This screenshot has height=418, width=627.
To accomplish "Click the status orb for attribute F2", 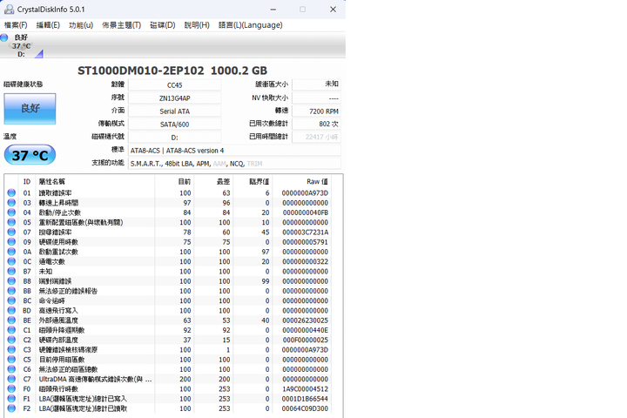I will 11,408.
